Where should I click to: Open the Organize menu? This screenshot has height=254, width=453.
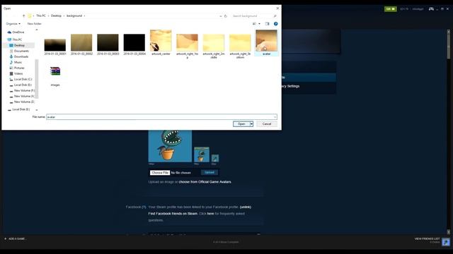click(x=13, y=23)
